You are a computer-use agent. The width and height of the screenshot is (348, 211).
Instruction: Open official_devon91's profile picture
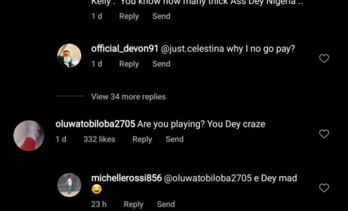(x=69, y=56)
